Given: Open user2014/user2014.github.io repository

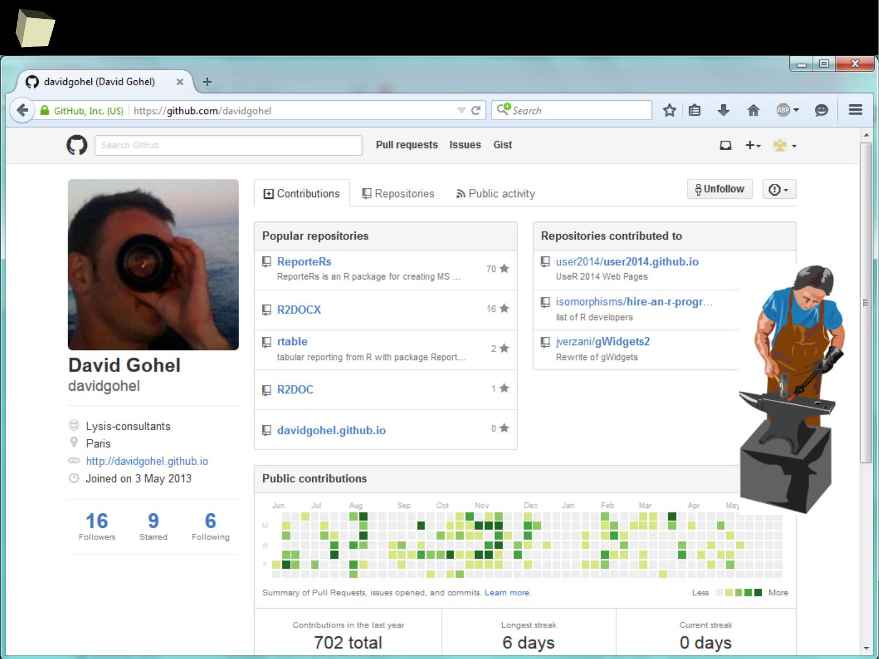Looking at the screenshot, I should point(627,261).
